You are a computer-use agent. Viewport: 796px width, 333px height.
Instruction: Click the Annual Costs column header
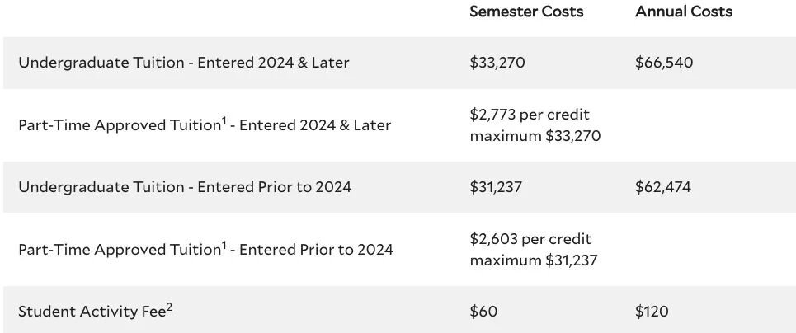(x=684, y=12)
